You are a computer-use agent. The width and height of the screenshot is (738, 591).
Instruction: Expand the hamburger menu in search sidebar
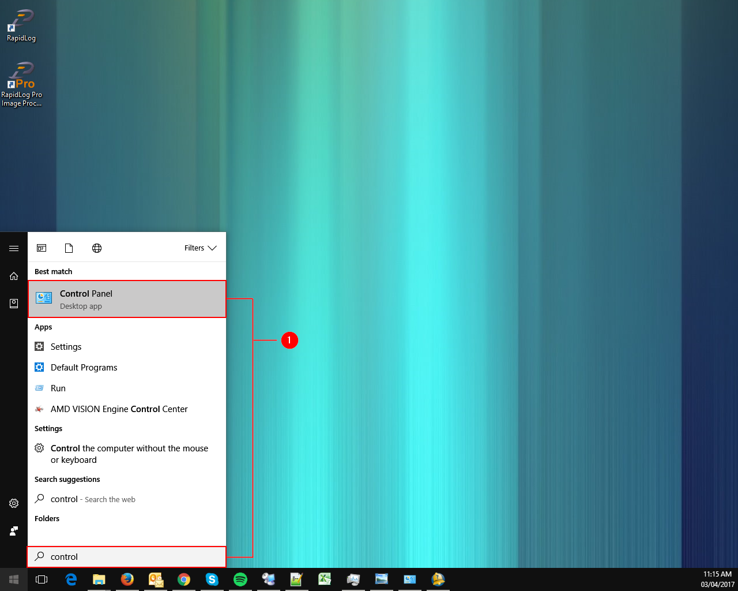click(14, 248)
